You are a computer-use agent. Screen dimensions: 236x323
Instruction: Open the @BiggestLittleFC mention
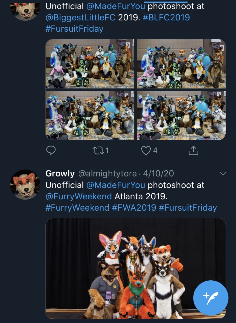pos(80,18)
